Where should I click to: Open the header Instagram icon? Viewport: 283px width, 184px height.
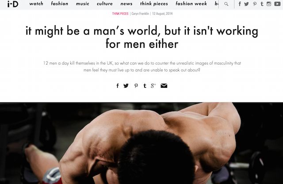[269, 4]
